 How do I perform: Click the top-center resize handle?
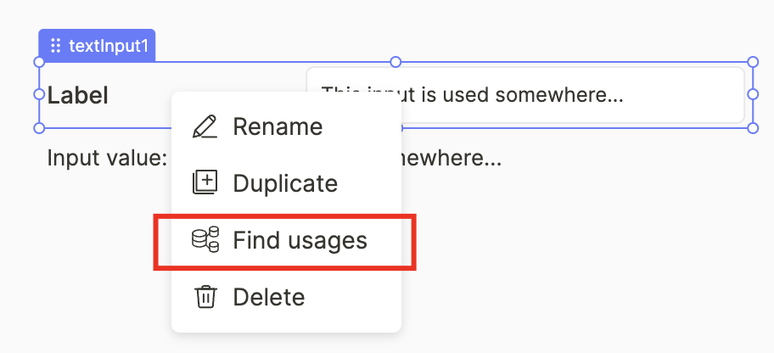point(395,62)
